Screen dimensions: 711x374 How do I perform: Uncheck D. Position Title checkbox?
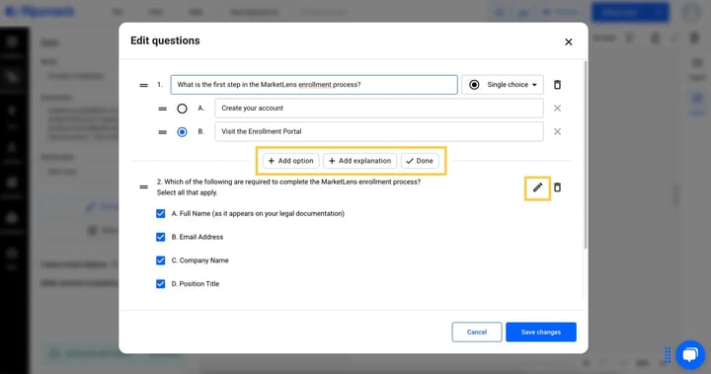(161, 284)
